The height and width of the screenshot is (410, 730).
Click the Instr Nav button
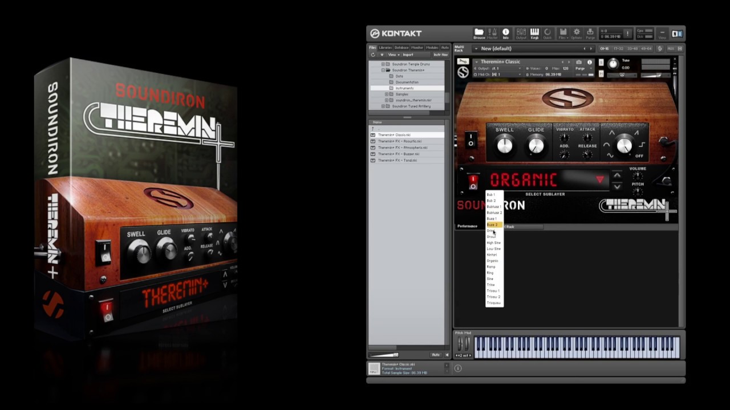(440, 55)
